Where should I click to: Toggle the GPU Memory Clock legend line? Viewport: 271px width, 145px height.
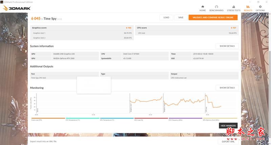[x=220, y=119]
